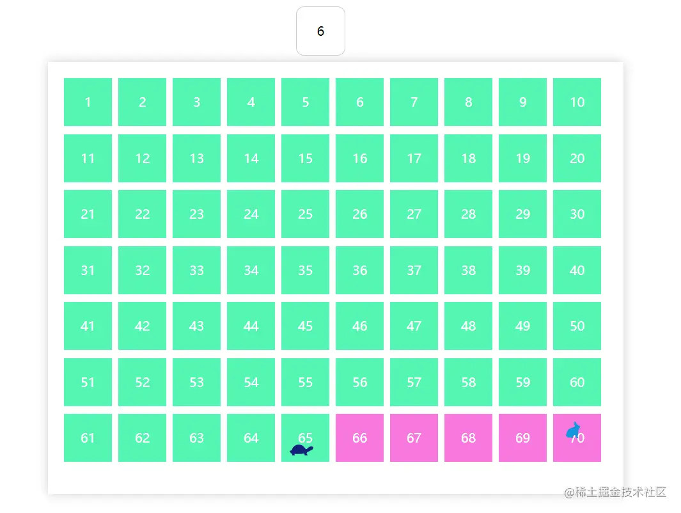Click the juejin community watermark text
This screenshot has height=513, width=681.
615,492
